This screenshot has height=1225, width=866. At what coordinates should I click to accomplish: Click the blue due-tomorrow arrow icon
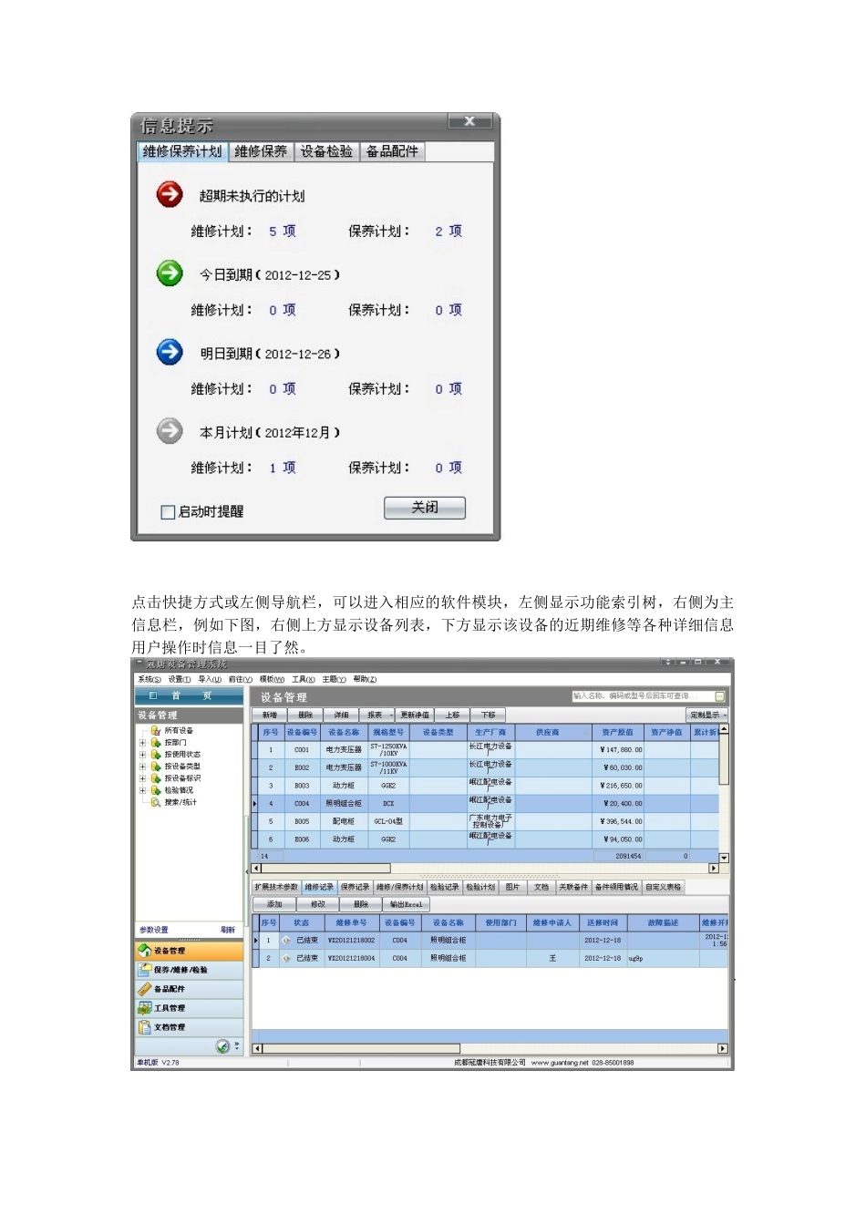(170, 352)
